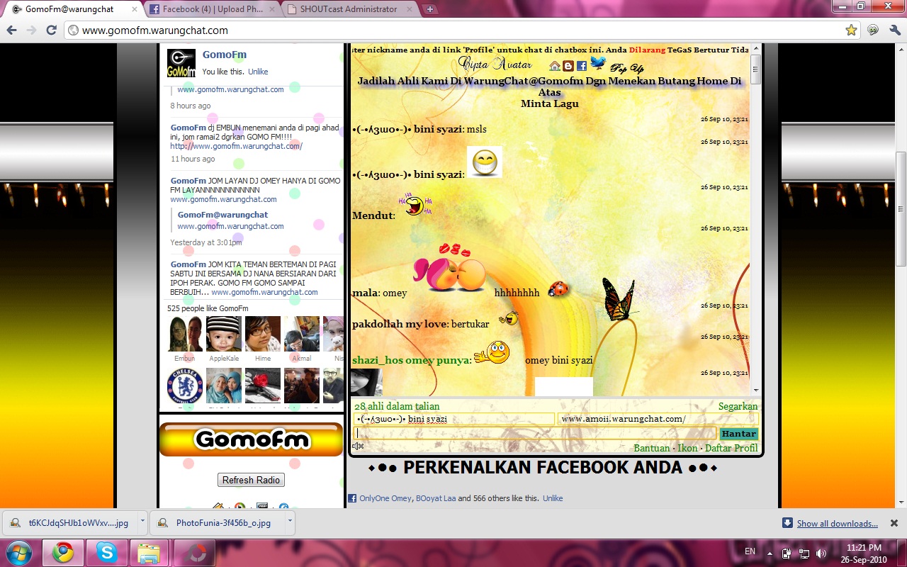Open dropdown for t6KCJdqSHJb1oWVxv download
Image resolution: width=907 pixels, height=567 pixels.
tap(142, 521)
